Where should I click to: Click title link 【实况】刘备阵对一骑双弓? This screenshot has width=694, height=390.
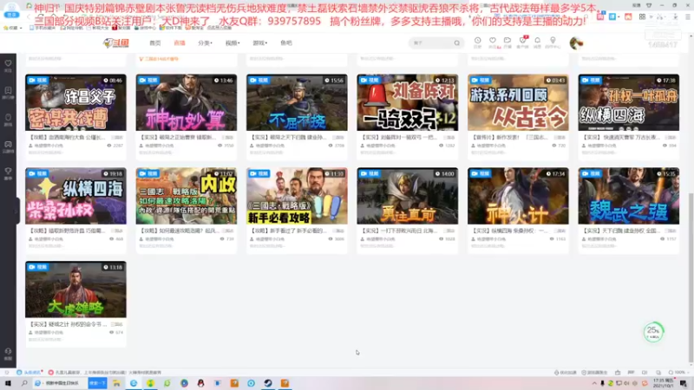click(x=399, y=138)
